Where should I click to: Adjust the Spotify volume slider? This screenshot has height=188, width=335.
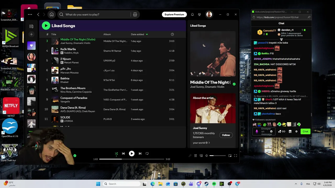point(217,156)
